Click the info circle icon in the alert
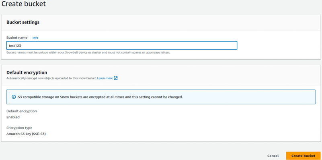Screen dimensions: 322x160 pyautogui.click(x=14, y=97)
